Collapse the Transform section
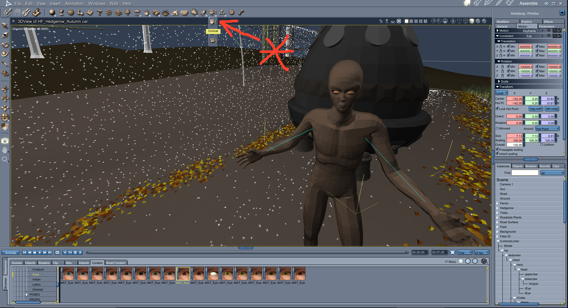The width and height of the screenshot is (568, 308). pyautogui.click(x=497, y=87)
